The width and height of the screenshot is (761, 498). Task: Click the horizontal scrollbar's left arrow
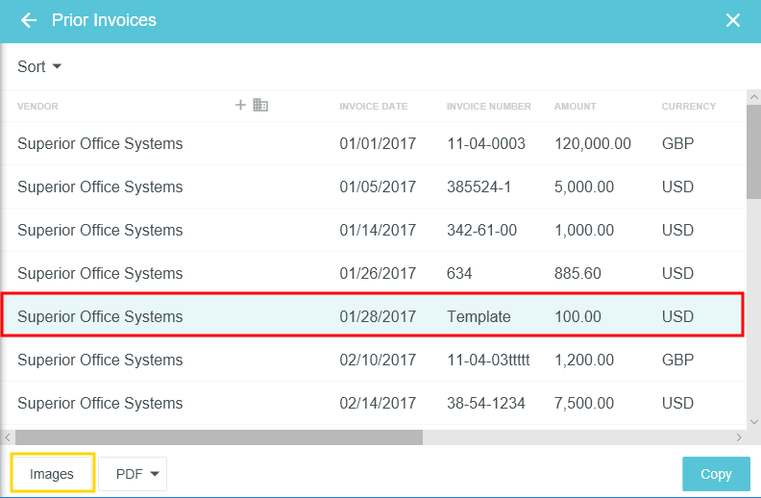(x=8, y=436)
